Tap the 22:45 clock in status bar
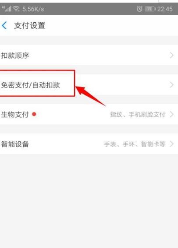The image size is (178, 248). (165, 9)
